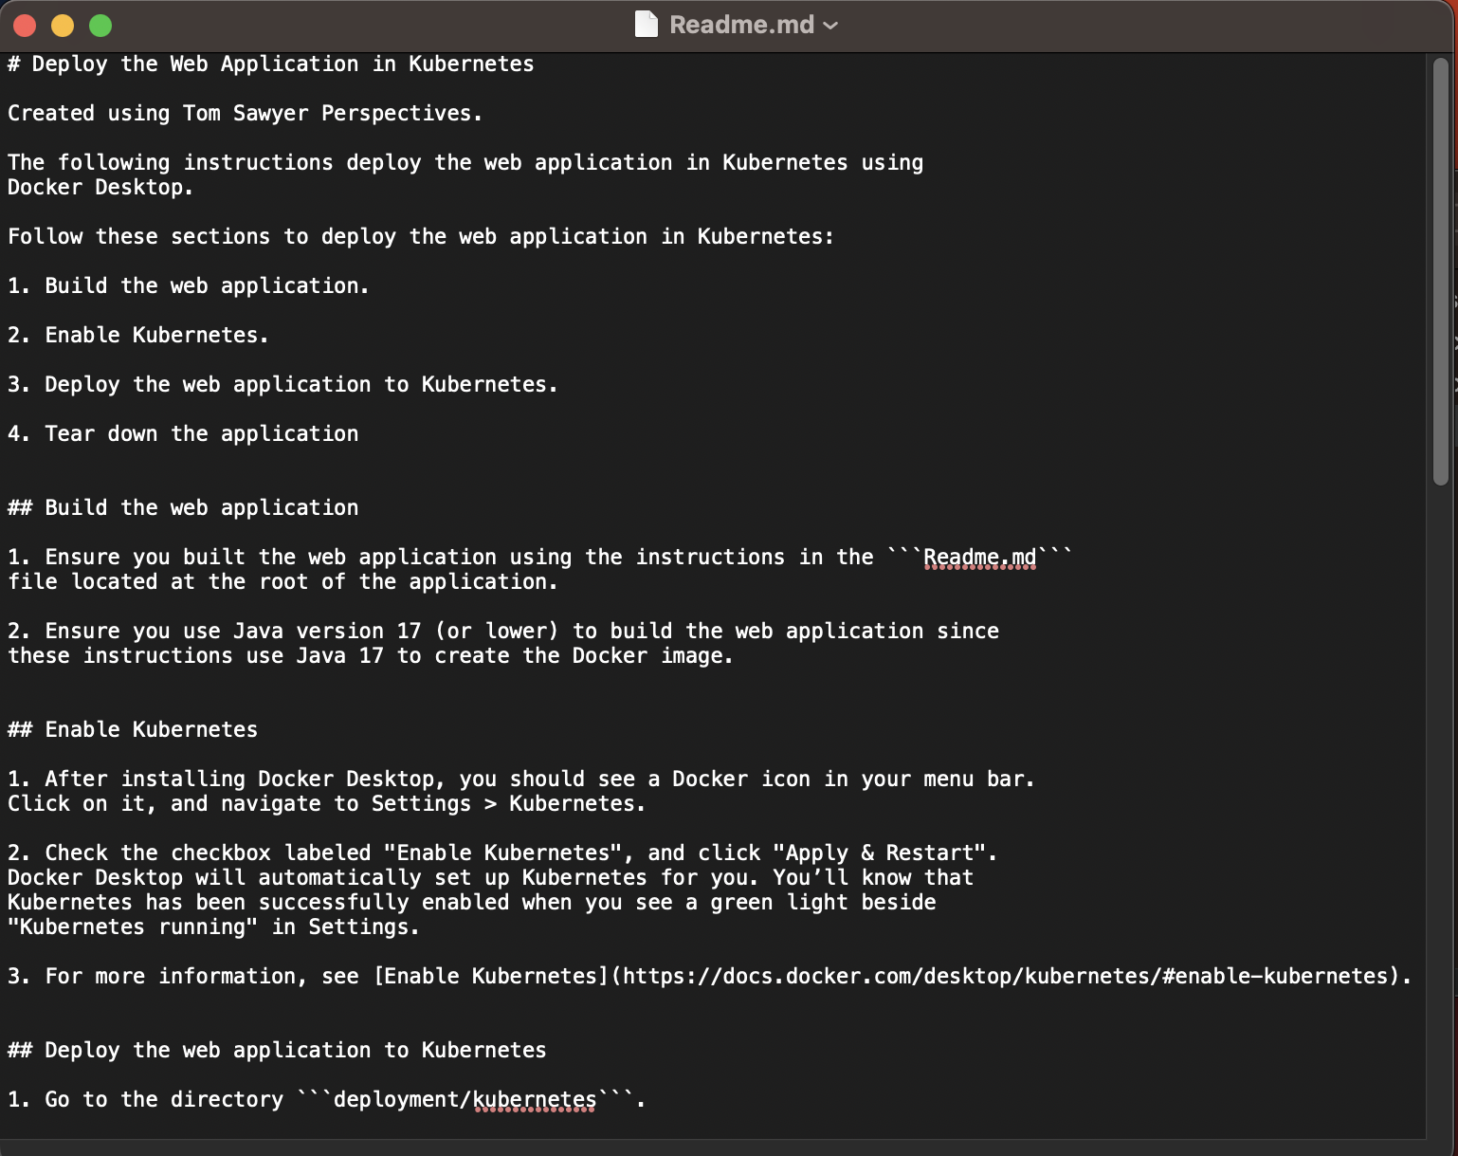Click the line 'Docker Desktop will automatically set up Kubernetes'
The image size is (1458, 1156).
click(490, 878)
